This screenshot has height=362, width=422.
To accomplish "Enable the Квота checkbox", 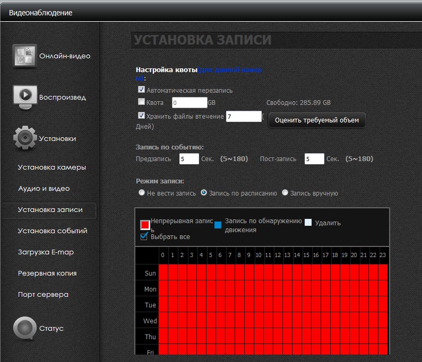I will [x=141, y=102].
